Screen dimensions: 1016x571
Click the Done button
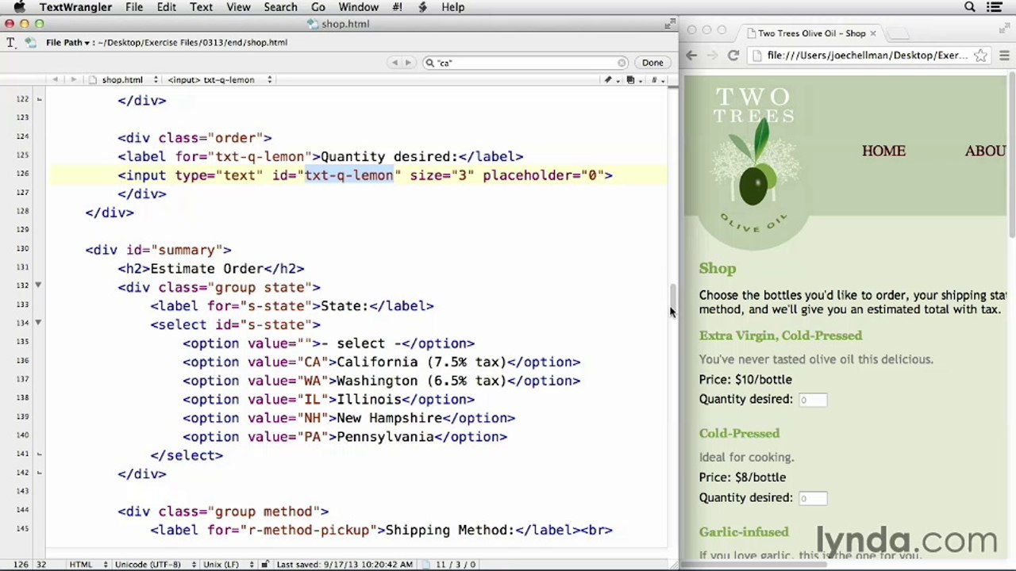(x=652, y=63)
